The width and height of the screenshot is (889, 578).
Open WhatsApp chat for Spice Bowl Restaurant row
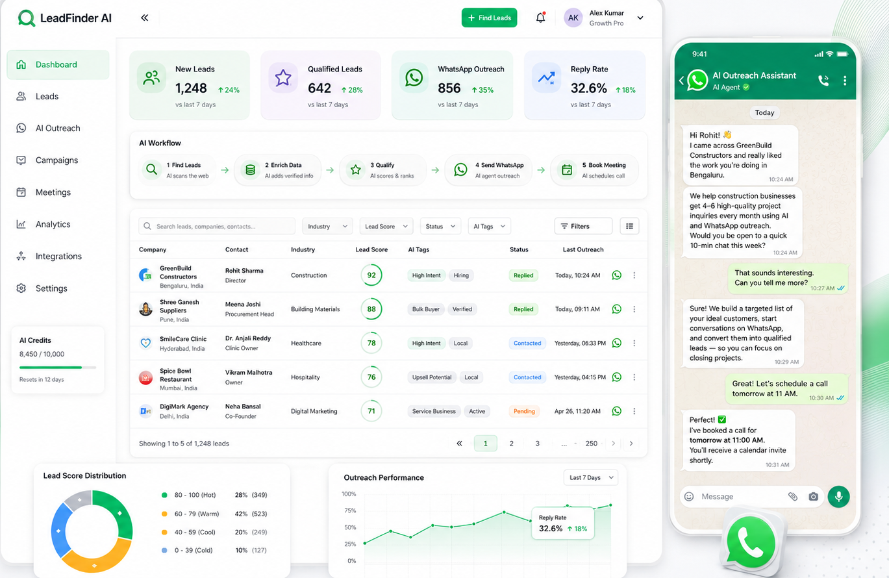coord(617,377)
